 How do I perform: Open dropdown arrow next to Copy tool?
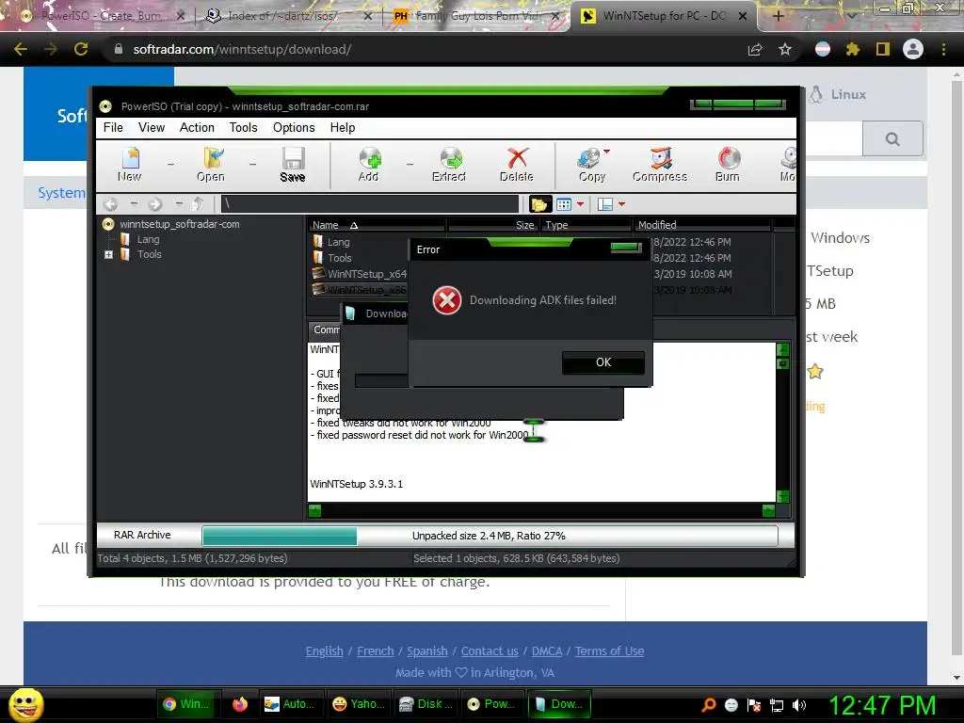click(607, 152)
